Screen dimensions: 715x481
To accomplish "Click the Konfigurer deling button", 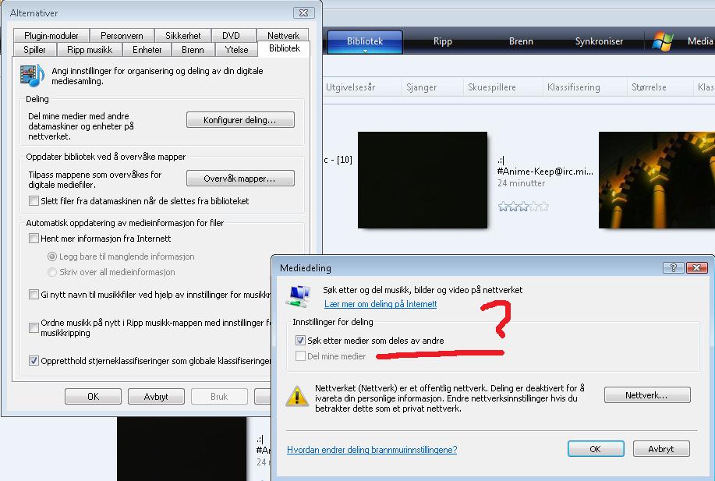I will tap(240, 120).
